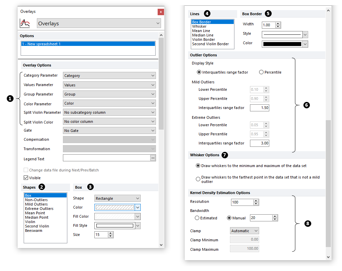Choose Estimated bandwidth radio button
Viewport: 342px width, 271px height.
click(x=197, y=218)
